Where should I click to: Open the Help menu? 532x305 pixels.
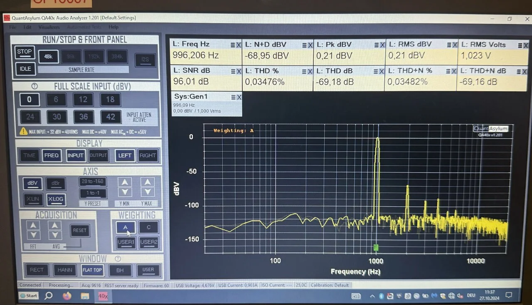(x=113, y=27)
